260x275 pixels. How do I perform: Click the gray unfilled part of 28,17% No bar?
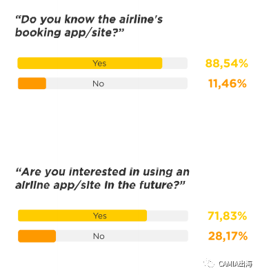coord(122,236)
